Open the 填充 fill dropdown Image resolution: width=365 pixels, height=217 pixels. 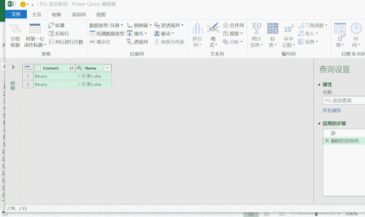[137, 34]
